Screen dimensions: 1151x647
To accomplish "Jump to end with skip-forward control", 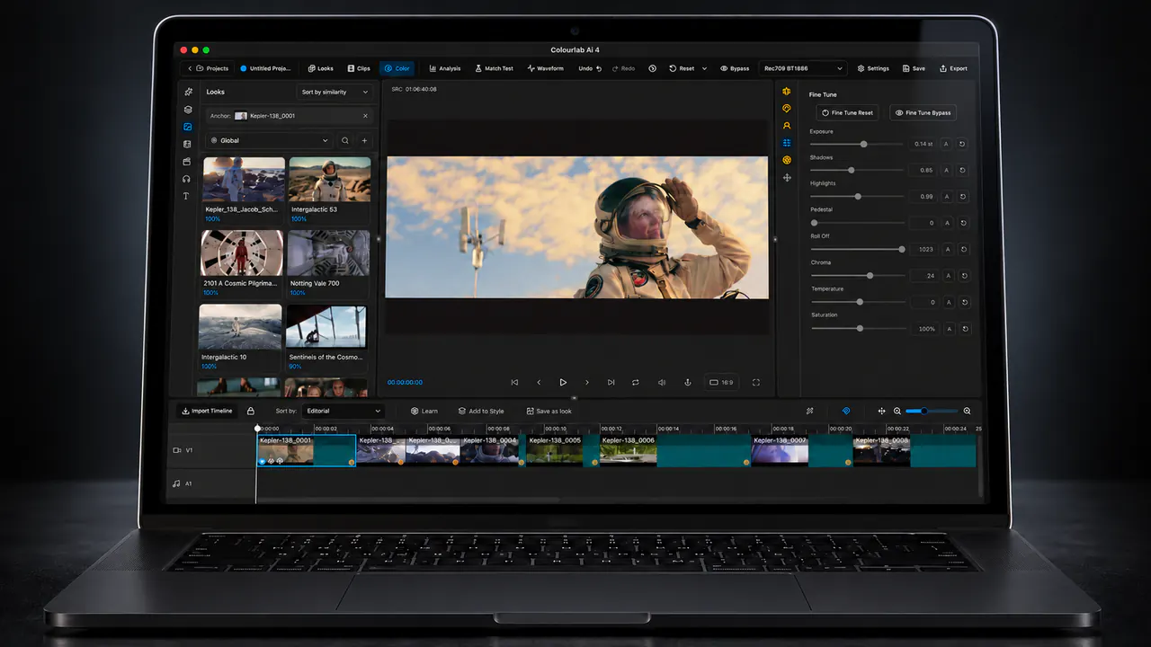I will 611,382.
